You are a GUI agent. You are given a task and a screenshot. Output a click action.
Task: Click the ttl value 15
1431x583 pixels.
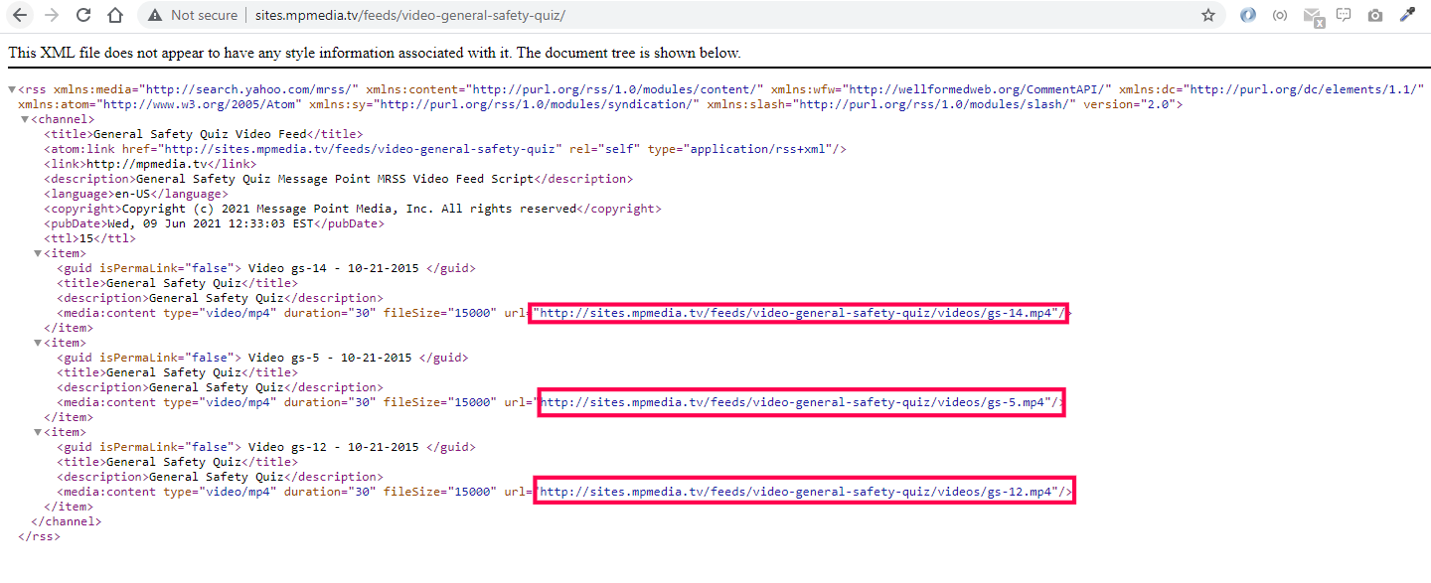[x=85, y=238]
